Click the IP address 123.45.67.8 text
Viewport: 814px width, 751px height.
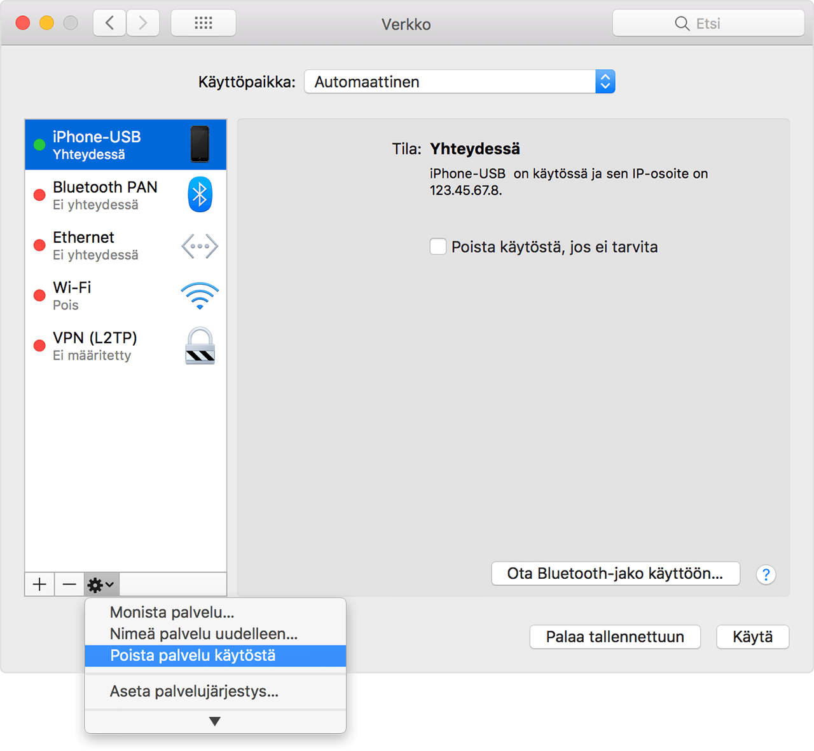coord(466,191)
